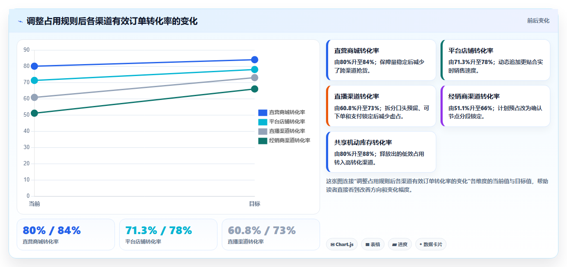Click the 直营商城转化率 legend label
Image resolution: width=567 pixels, height=267 pixels.
tap(287, 112)
